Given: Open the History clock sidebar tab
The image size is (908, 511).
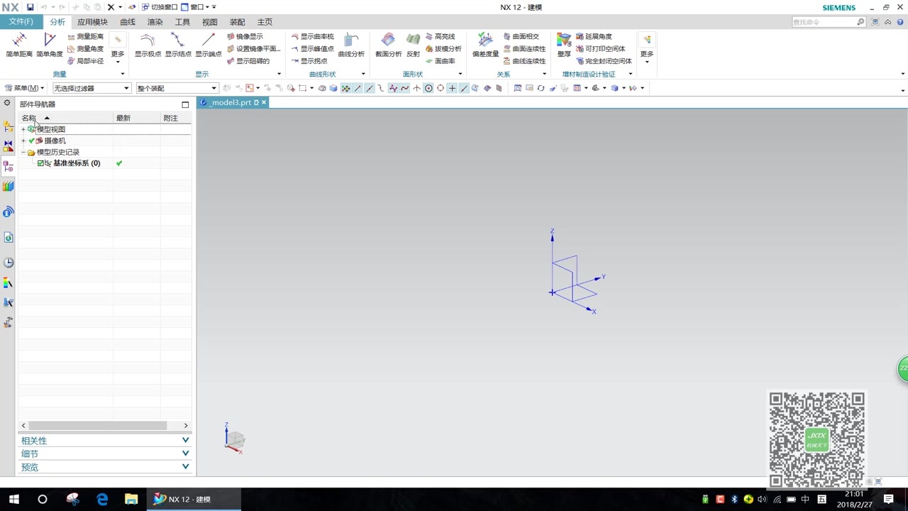Looking at the screenshot, I should coord(8,263).
